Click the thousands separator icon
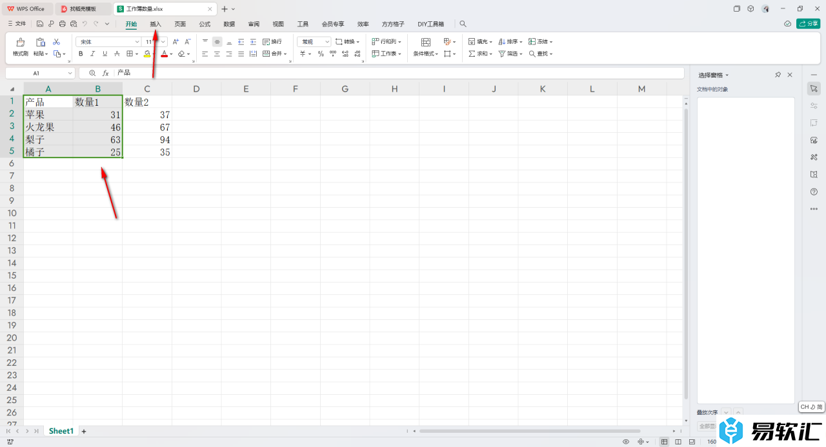The image size is (826, 447). pyautogui.click(x=333, y=54)
